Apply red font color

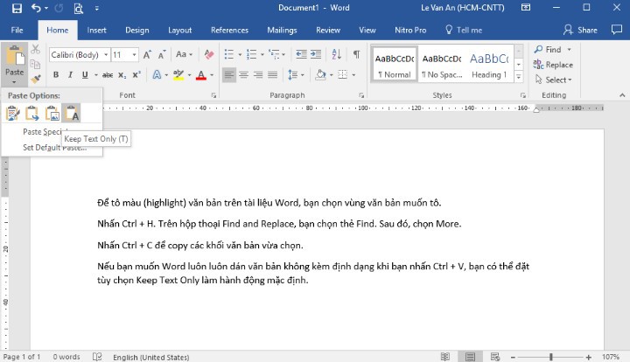201,74
